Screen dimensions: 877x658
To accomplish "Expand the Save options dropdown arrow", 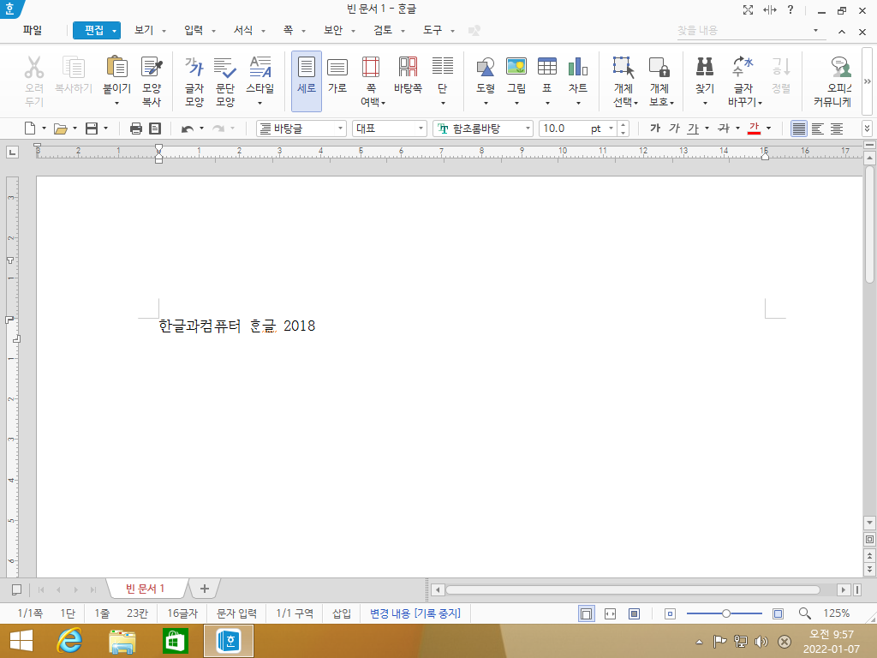I will click(x=105, y=129).
